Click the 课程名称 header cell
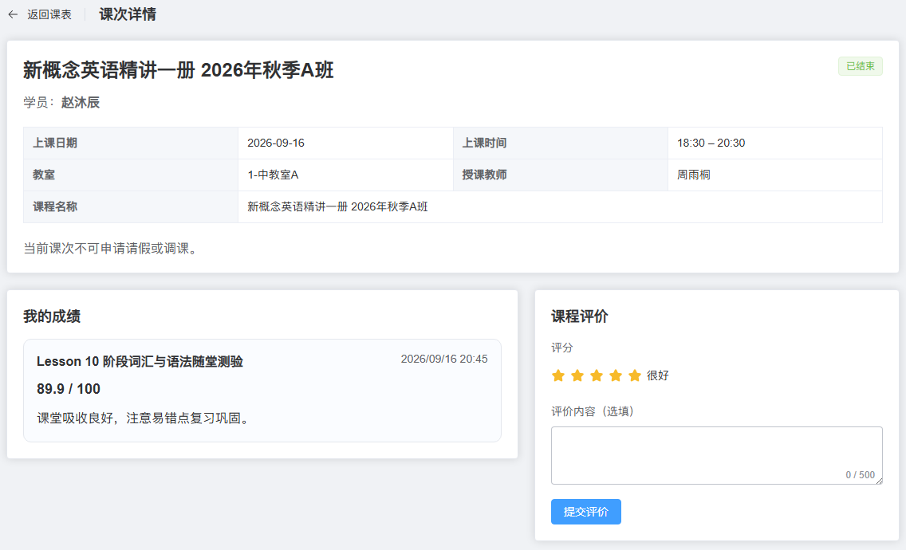This screenshot has height=550, width=906. [x=131, y=206]
